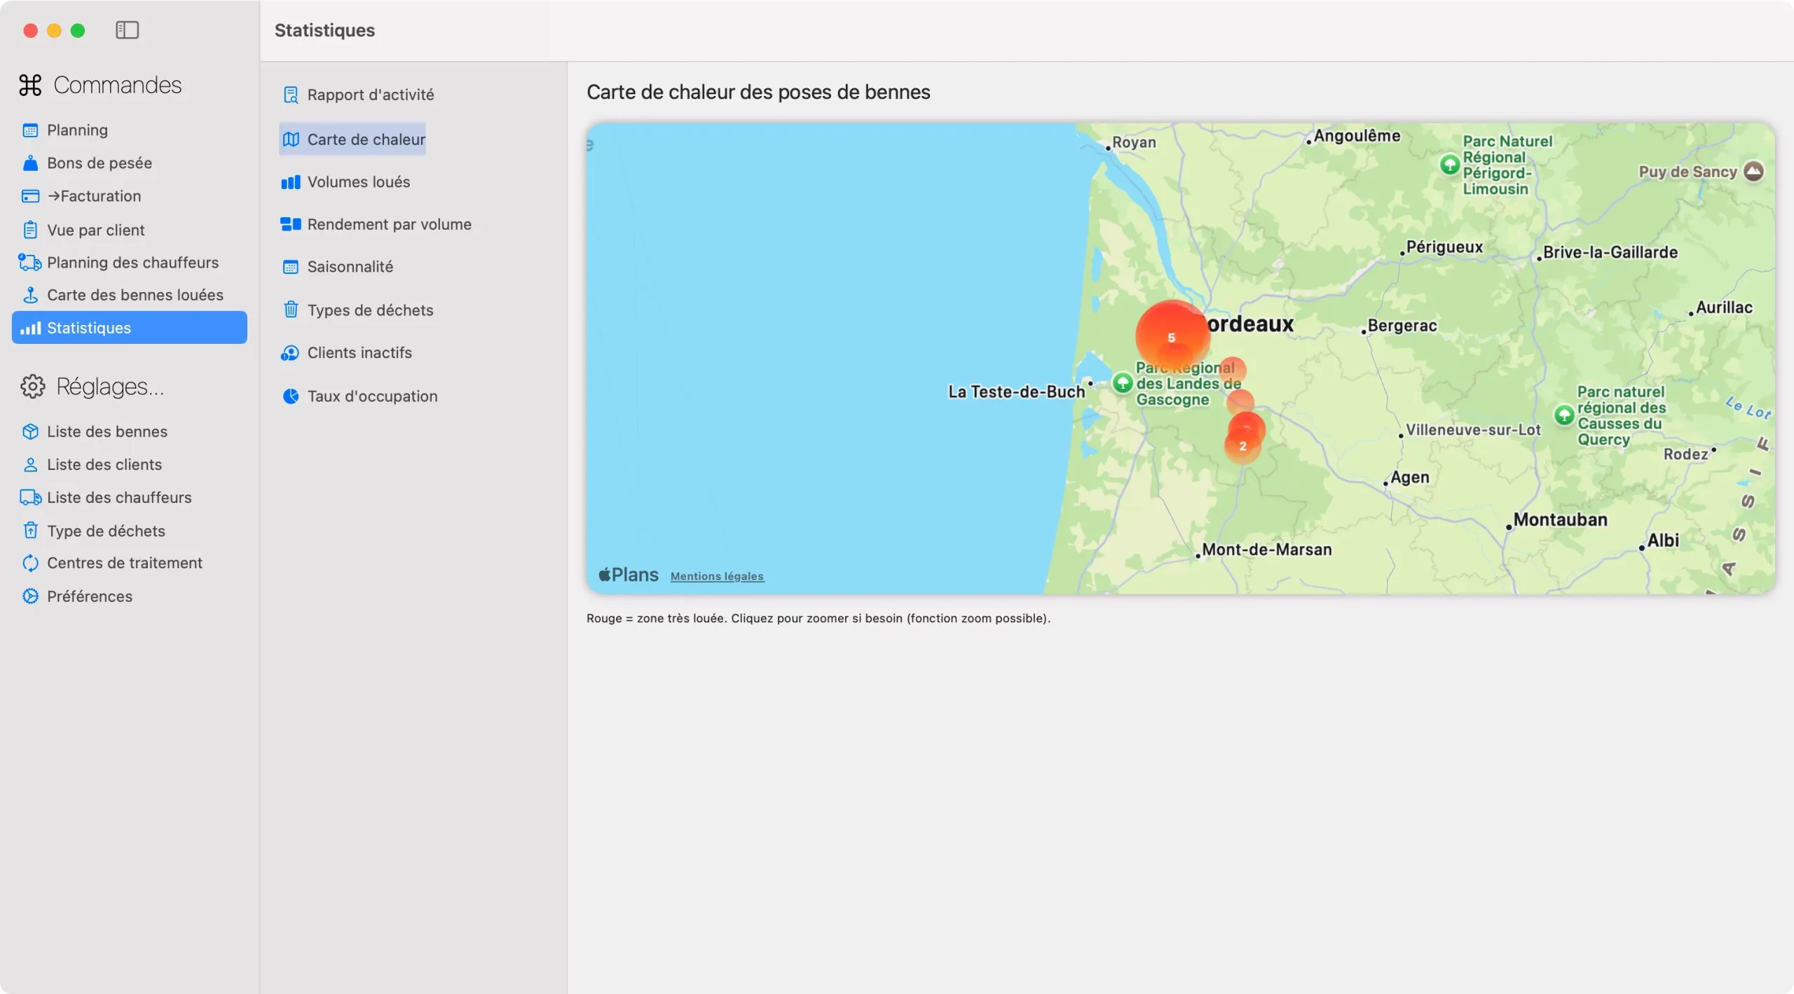The height and width of the screenshot is (994, 1794).
Task: Click the Types de déchets trash icon
Action: point(291,310)
